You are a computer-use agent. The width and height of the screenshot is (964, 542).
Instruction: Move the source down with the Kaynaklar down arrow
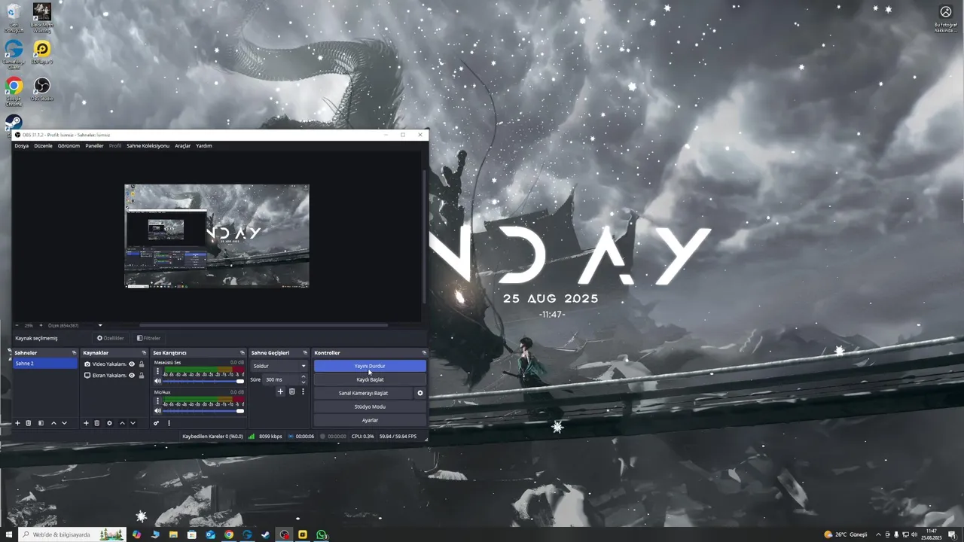pos(133,423)
